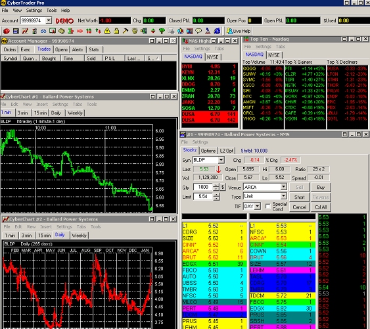The width and height of the screenshot is (370, 329).
Task: Open the Options tab in the order window
Action: (x=208, y=151)
